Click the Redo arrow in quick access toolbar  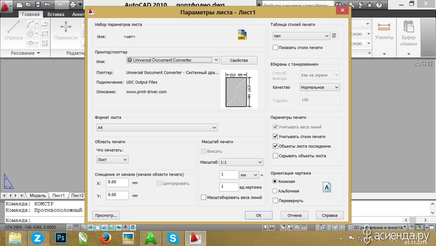(60, 5)
